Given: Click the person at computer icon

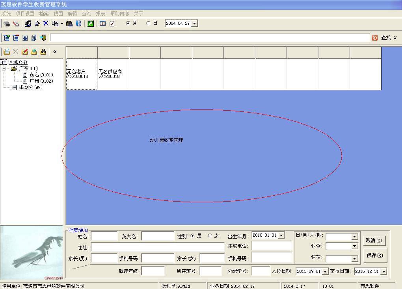Looking at the screenshot, I should coord(28,24).
